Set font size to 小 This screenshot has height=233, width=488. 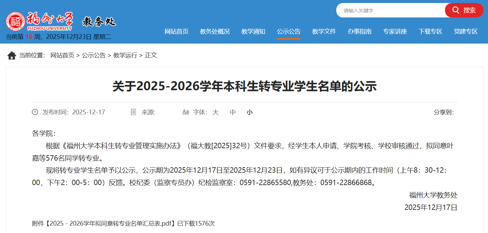tap(249, 112)
